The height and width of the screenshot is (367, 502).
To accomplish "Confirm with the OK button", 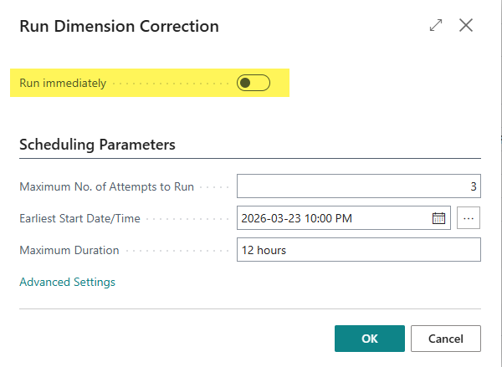I will [x=370, y=339].
